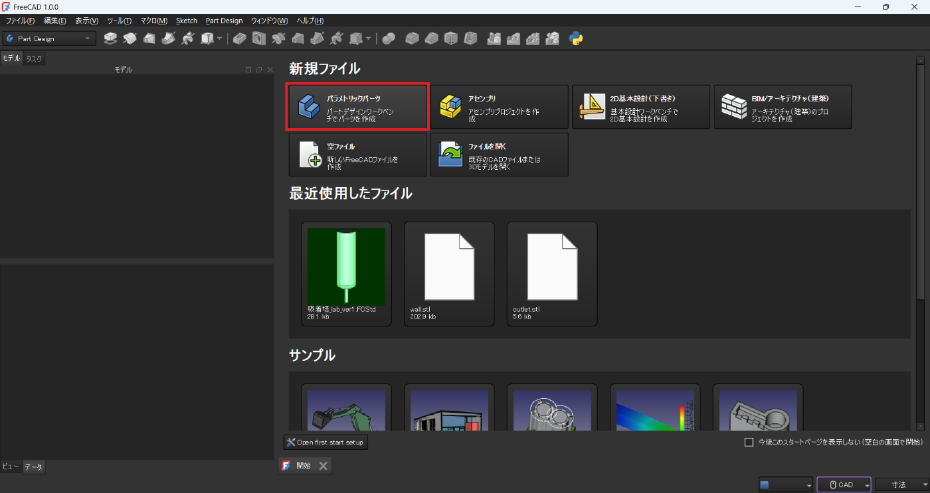930x493 pixels.
Task: Select the Pocket tool icon
Action: point(240,38)
